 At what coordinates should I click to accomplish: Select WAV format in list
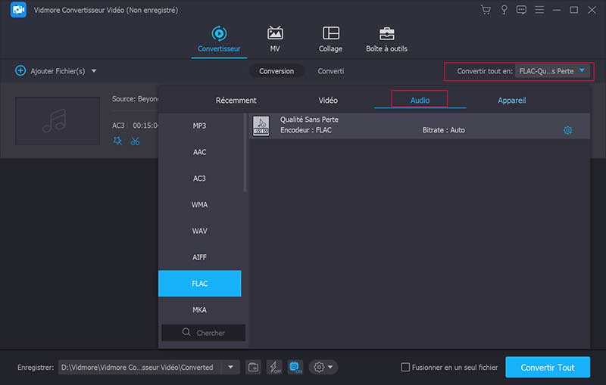coord(200,231)
